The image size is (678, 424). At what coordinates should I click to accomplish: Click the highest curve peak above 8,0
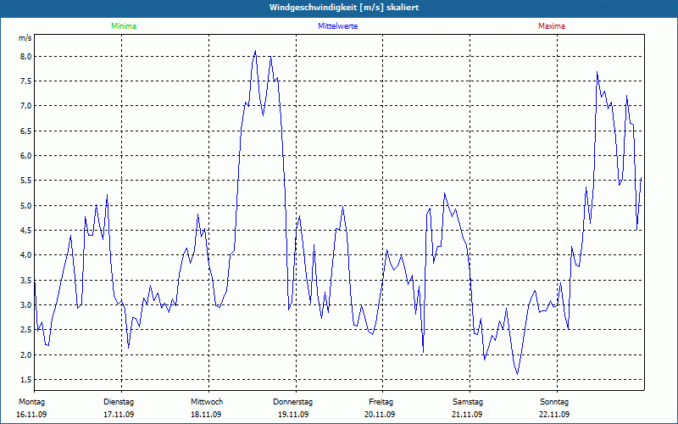click(x=256, y=51)
